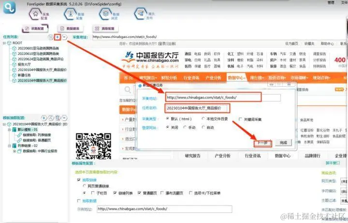Select the 自动 login radio button

click(203, 127)
